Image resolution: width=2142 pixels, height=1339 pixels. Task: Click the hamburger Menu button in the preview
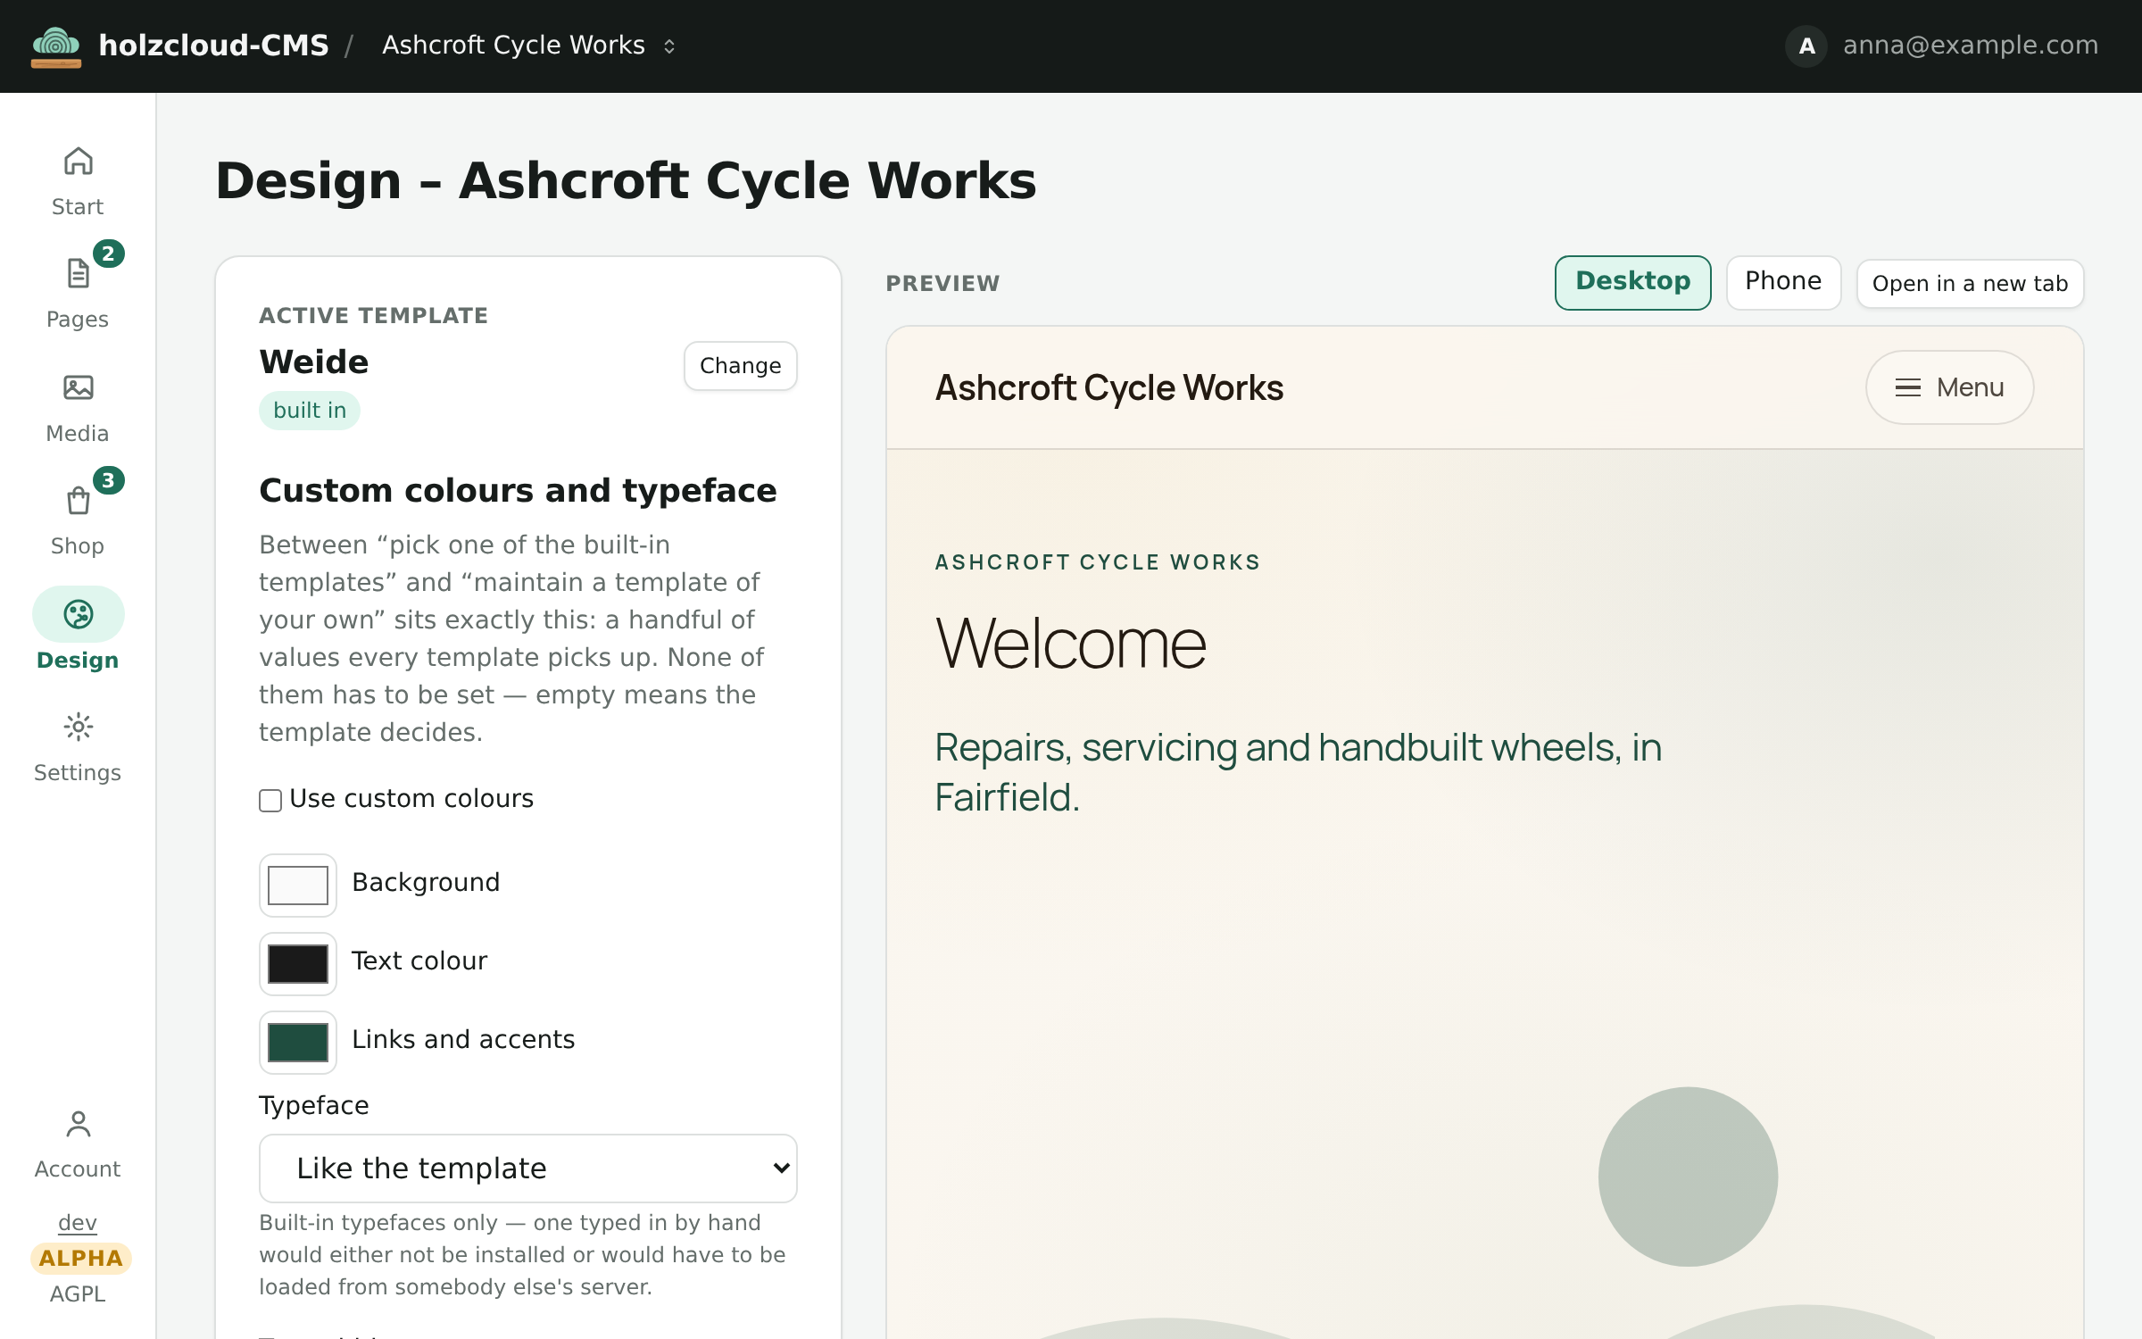[x=1949, y=387]
